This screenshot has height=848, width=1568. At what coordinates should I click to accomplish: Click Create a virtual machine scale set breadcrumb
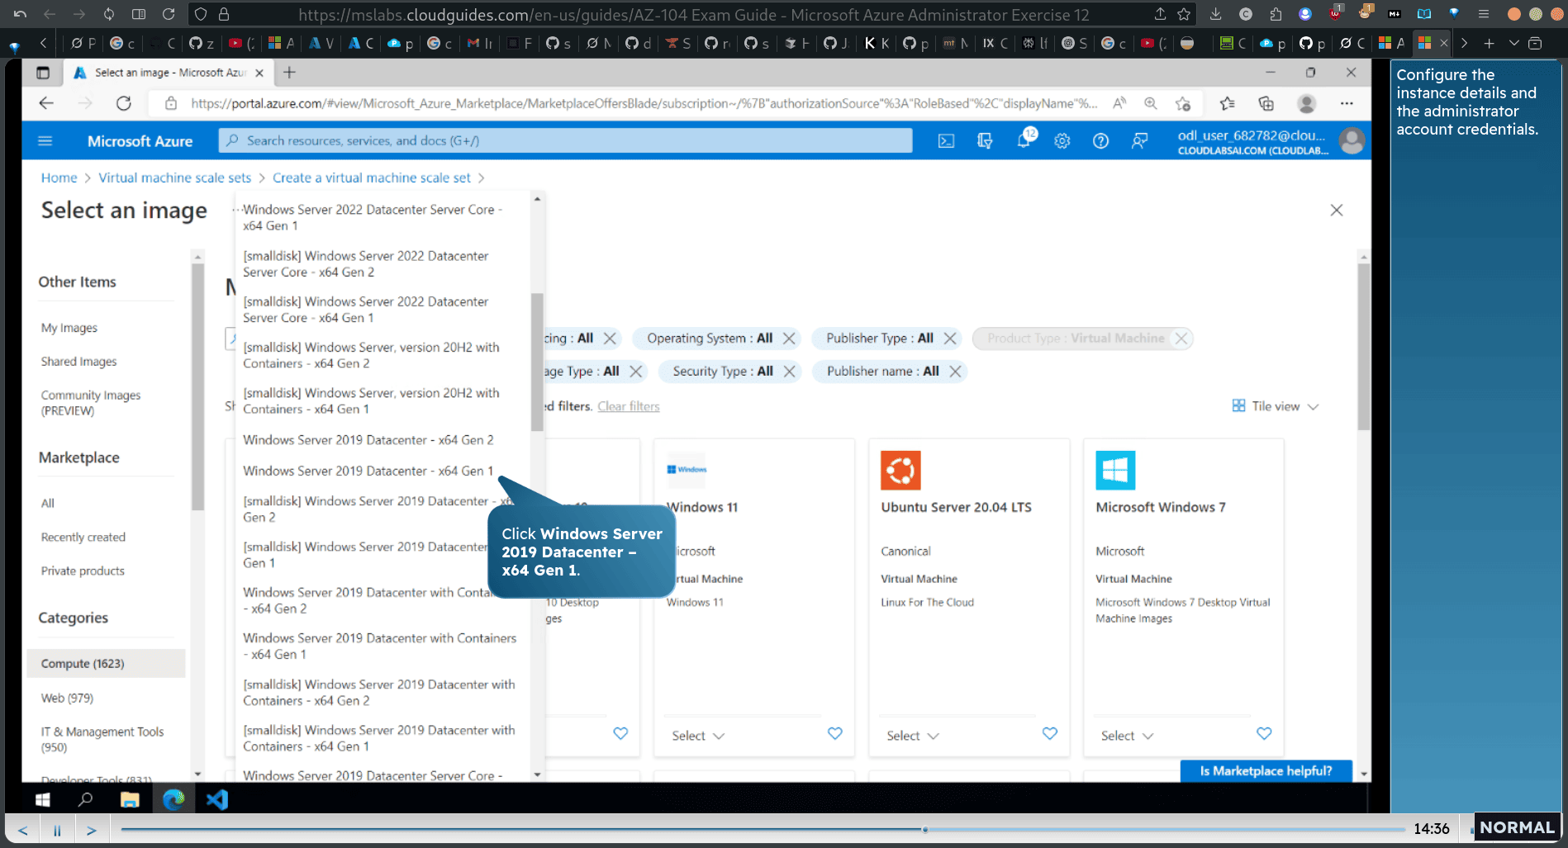(372, 178)
